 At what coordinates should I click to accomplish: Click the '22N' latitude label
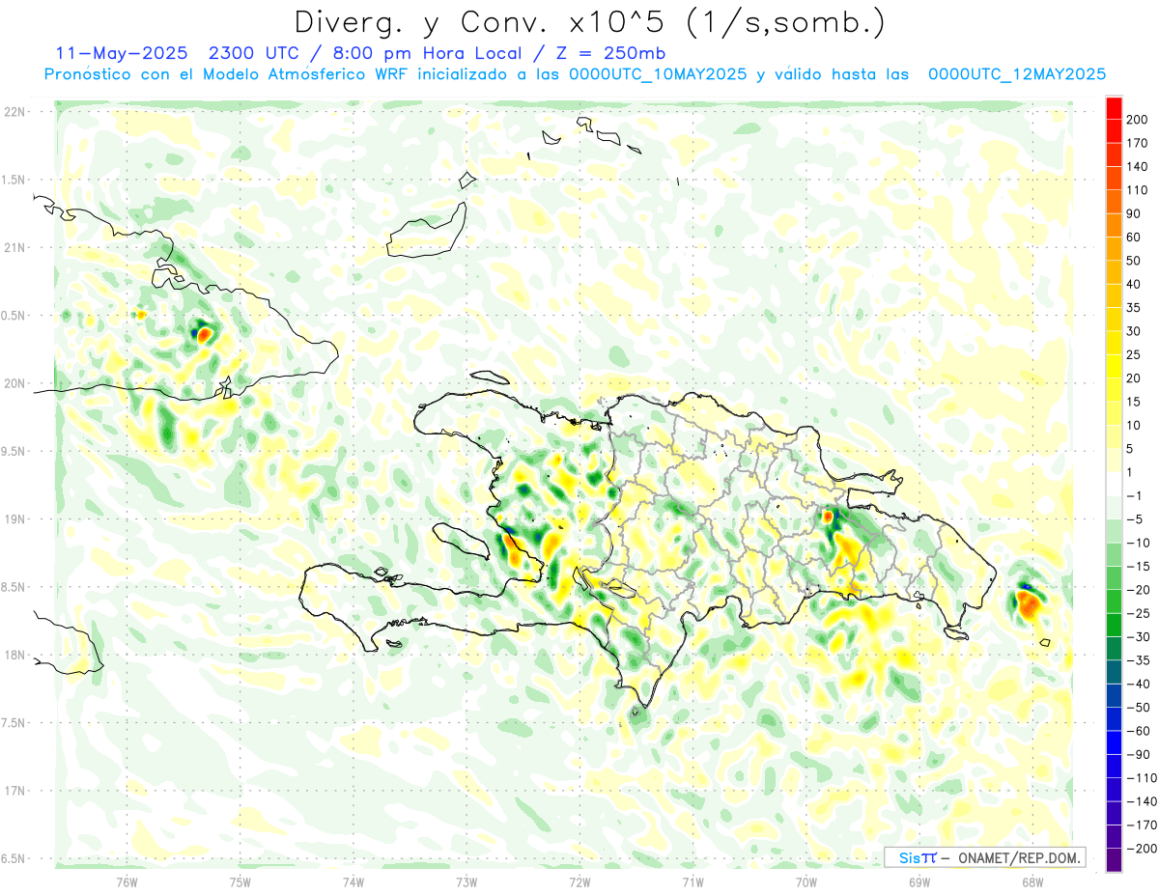click(14, 112)
